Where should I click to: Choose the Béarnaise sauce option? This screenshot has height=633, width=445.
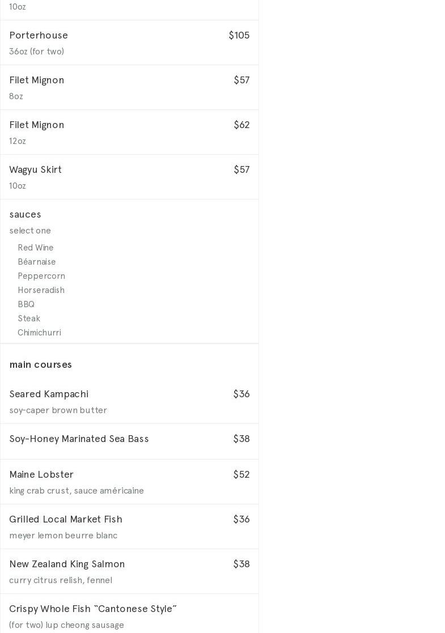click(x=37, y=262)
